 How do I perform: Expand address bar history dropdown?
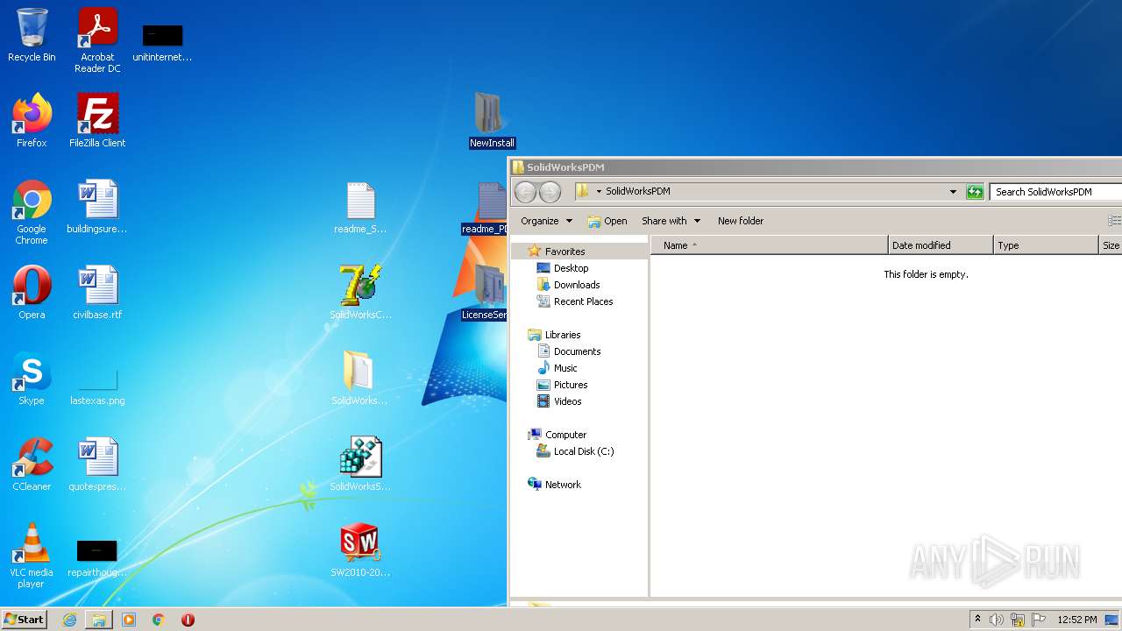click(953, 192)
